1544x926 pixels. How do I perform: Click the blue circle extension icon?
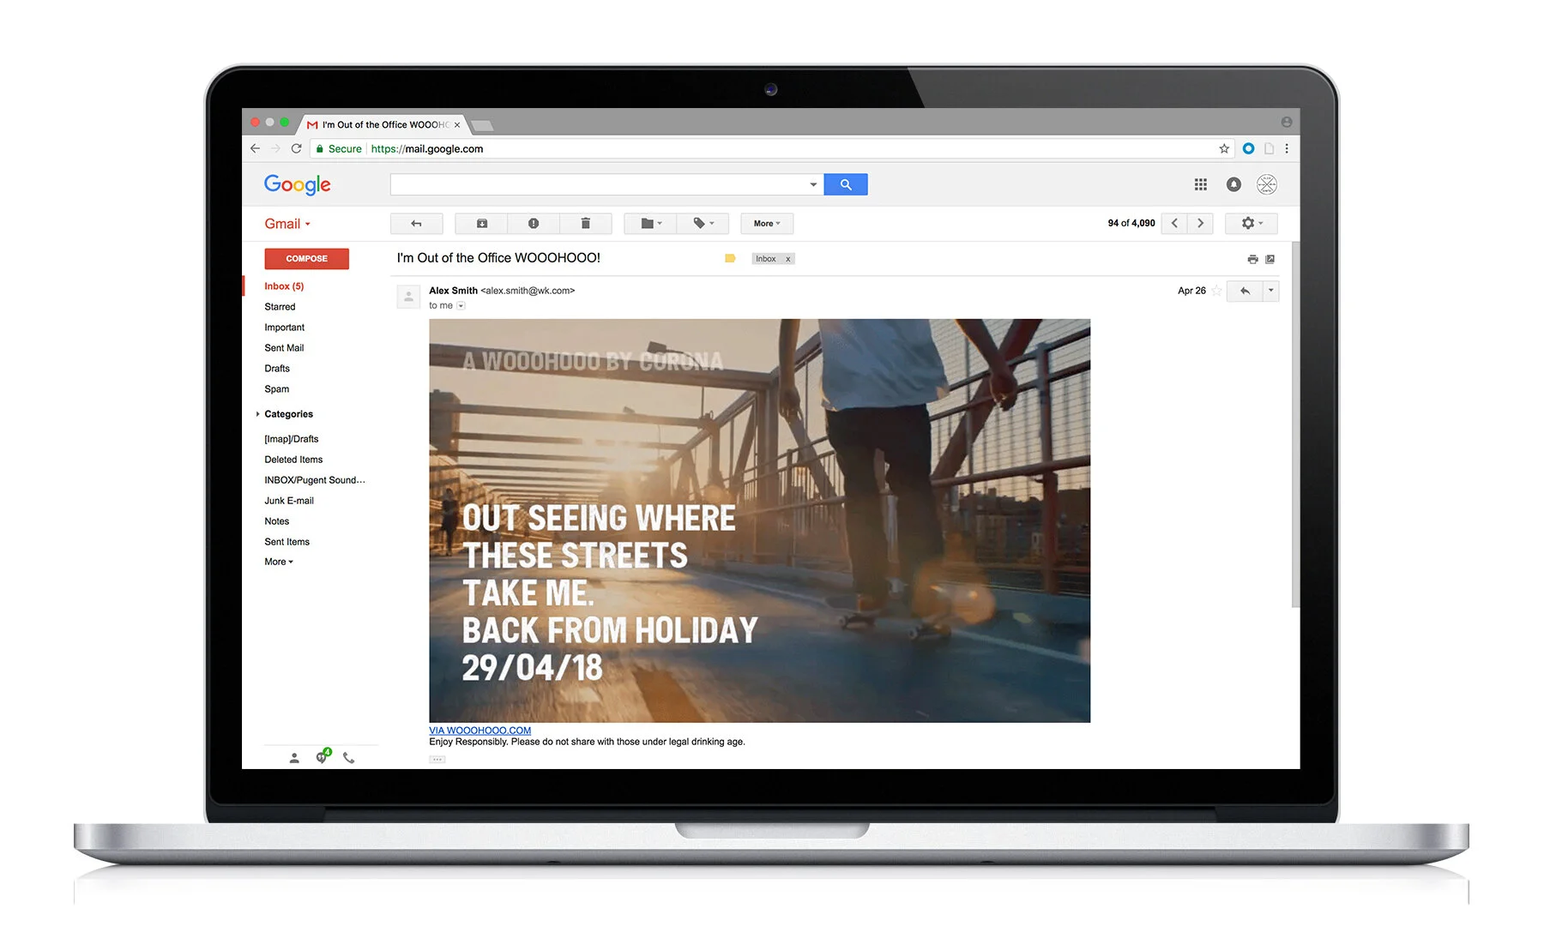tap(1248, 148)
